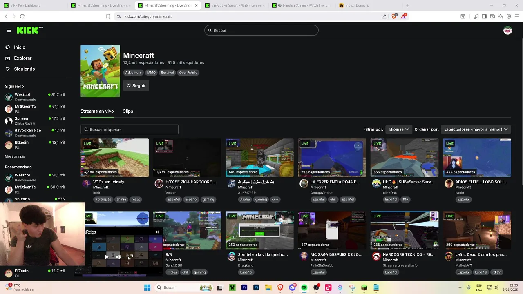The image size is (523, 294).
Task: Open davooxeneize in Siguiendo list
Action: pos(35,133)
